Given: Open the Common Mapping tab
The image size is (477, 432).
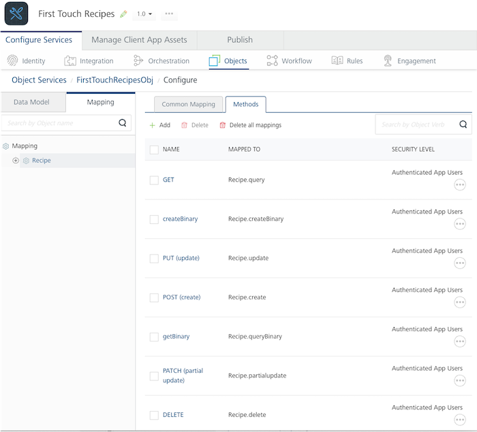Looking at the screenshot, I should point(188,104).
